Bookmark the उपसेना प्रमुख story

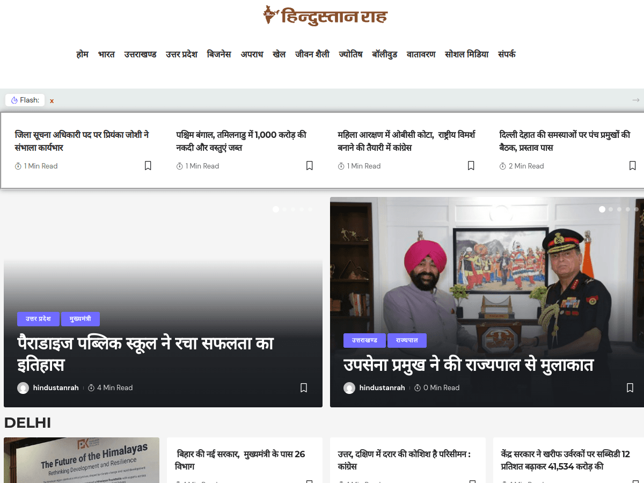click(x=630, y=387)
